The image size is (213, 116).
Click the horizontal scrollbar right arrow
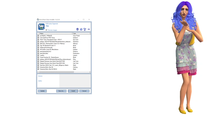pyautogui.click(x=90, y=72)
